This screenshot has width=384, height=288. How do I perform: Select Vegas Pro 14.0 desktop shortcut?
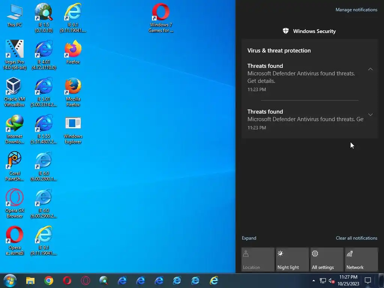[x=15, y=55]
